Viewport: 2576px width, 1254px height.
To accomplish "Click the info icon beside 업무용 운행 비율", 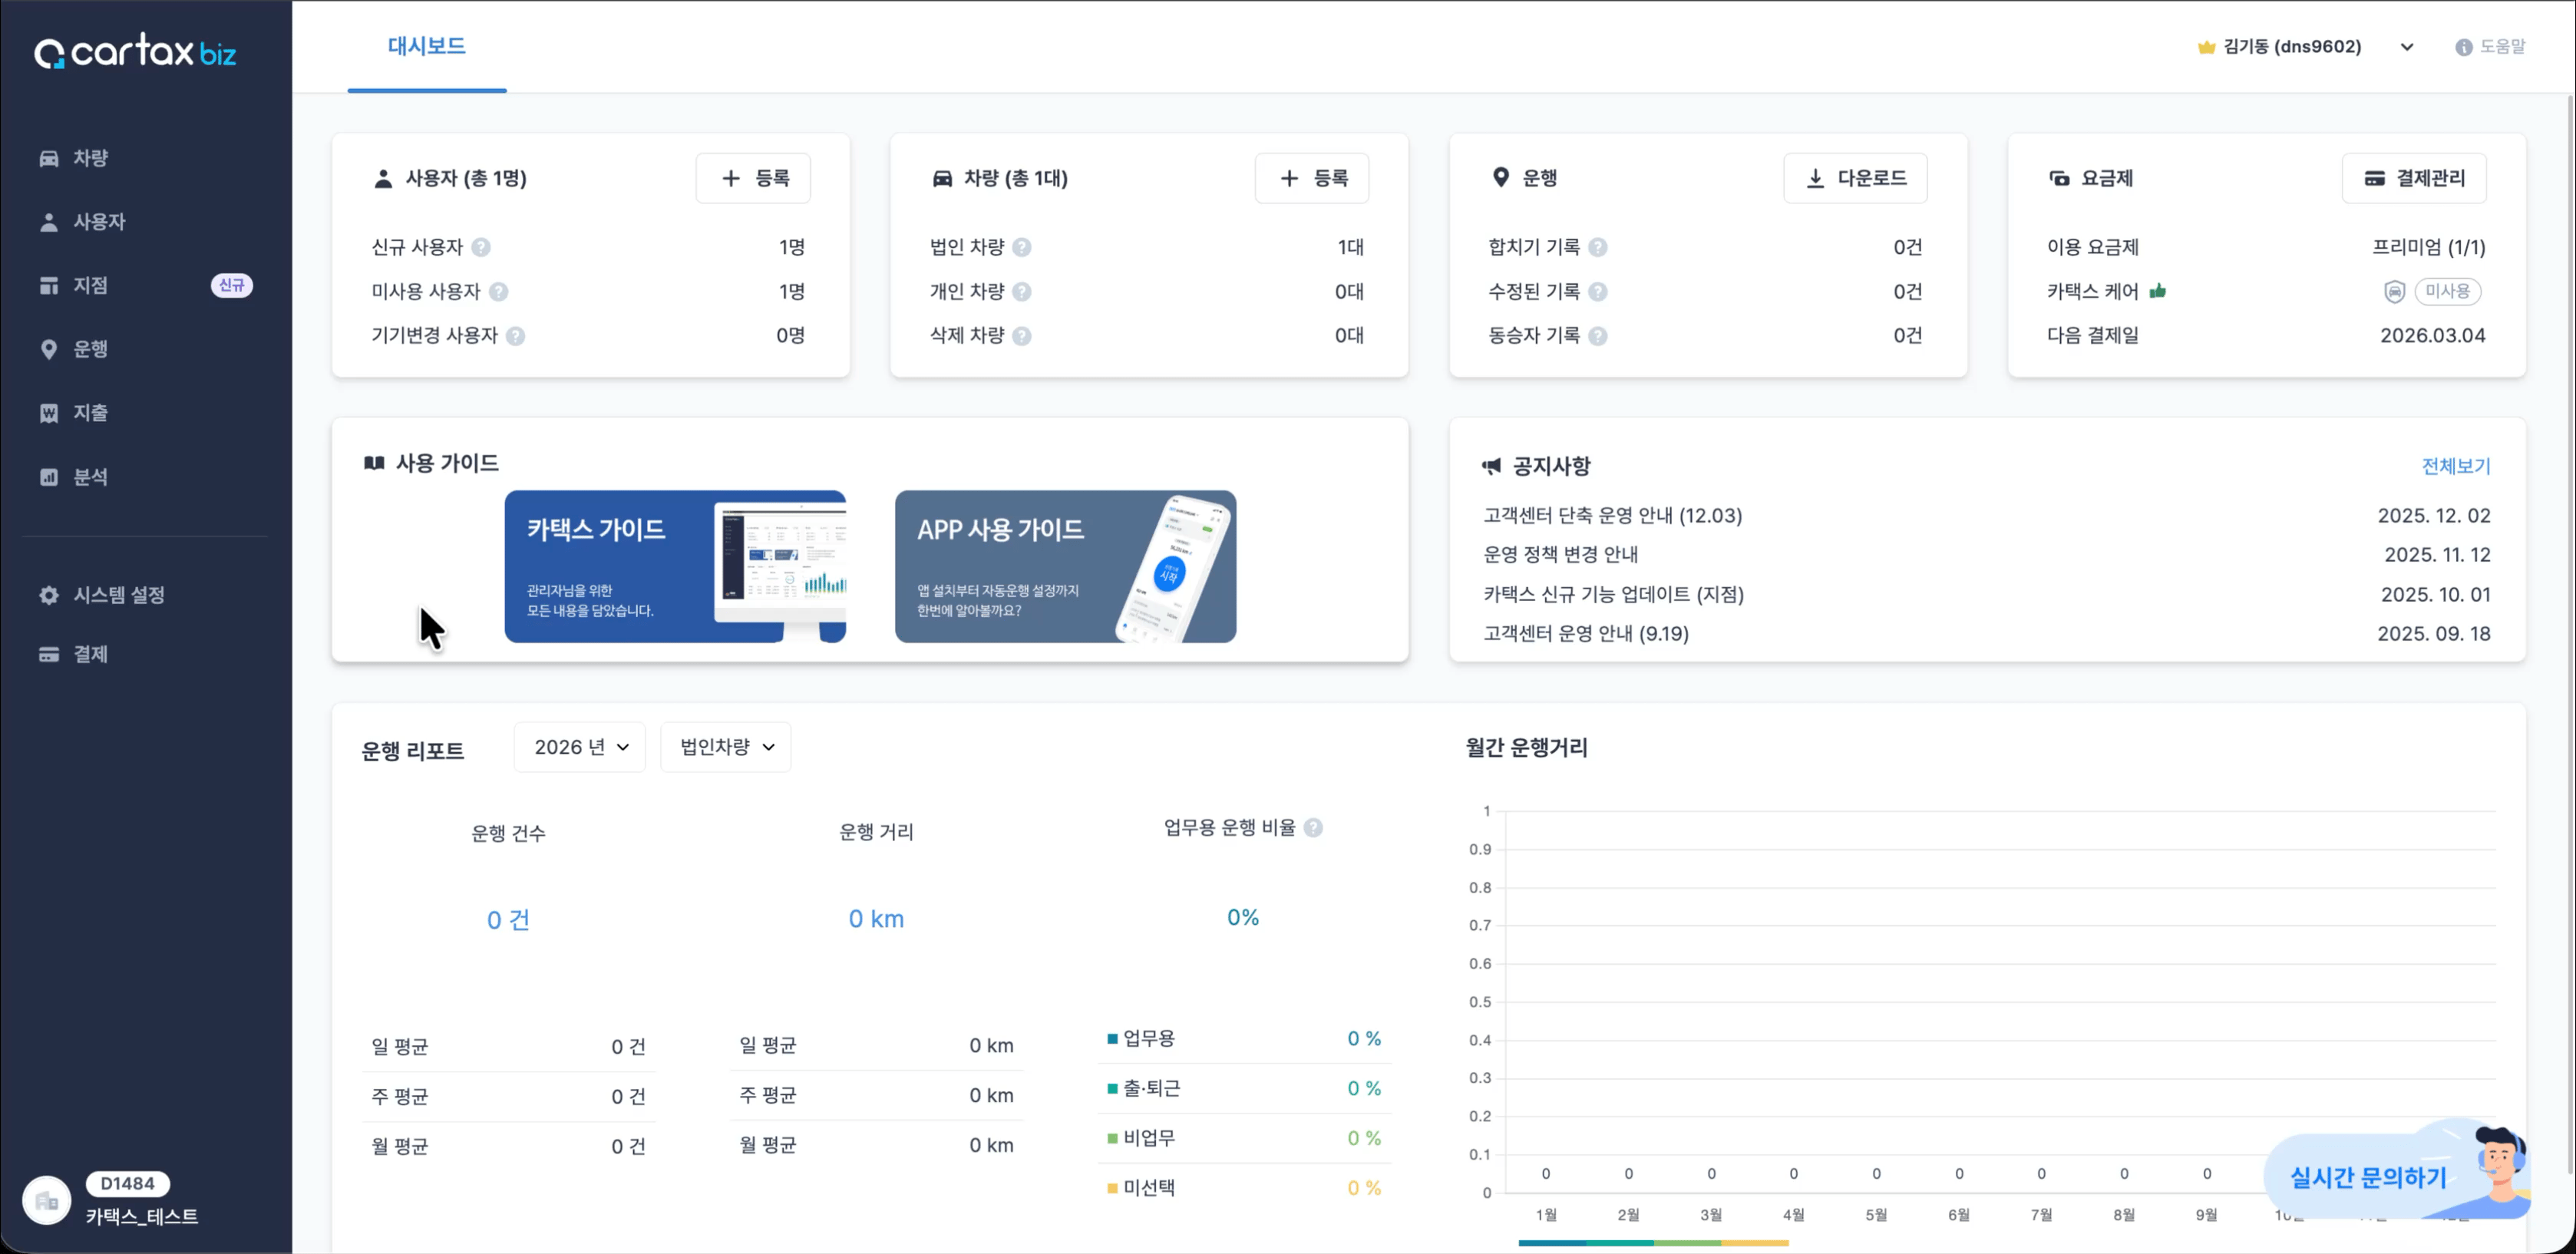I will point(1313,828).
